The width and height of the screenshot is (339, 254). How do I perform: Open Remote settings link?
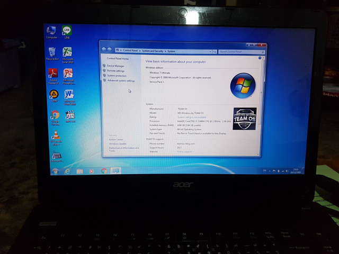(115, 71)
